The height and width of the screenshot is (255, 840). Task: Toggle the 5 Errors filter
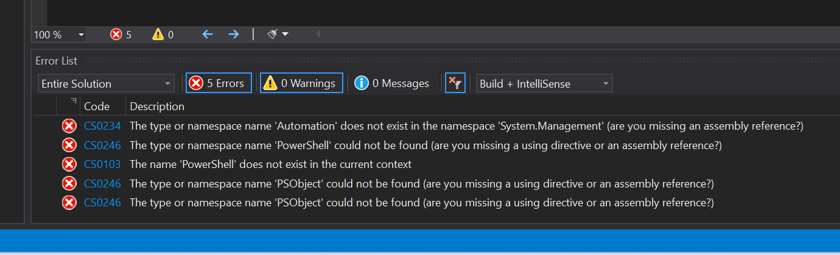219,83
